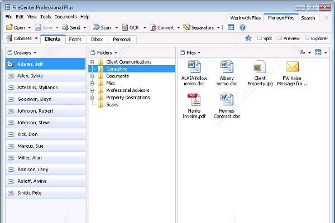Screen dimensions: 335x223
Task: Click the file view layout grid icon
Action: pyautogui.click(x=318, y=52)
